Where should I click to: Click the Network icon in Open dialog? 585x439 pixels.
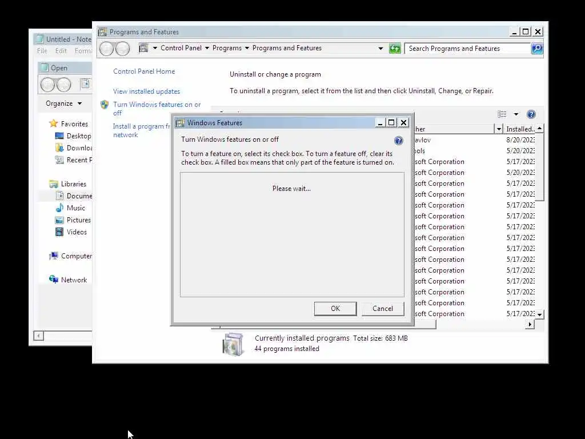54,279
